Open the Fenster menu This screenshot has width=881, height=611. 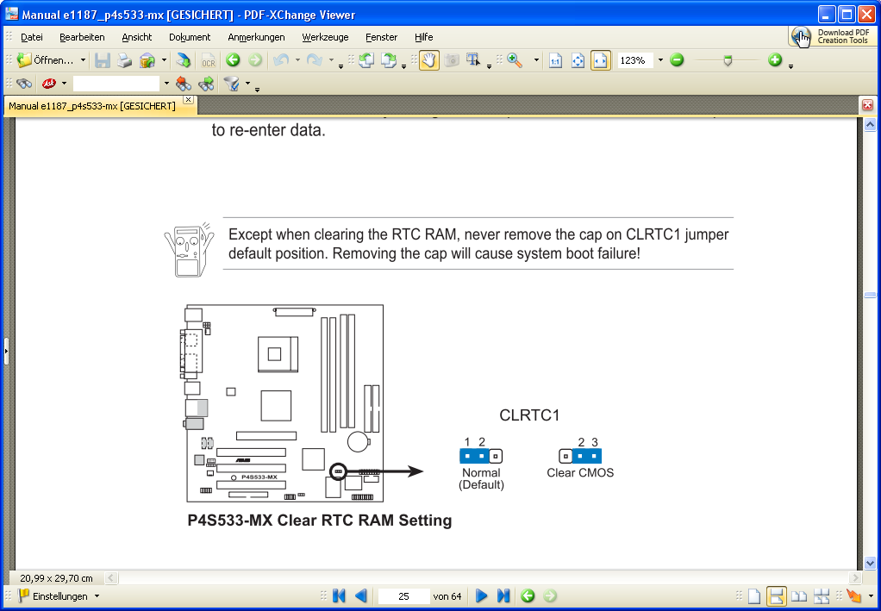click(382, 37)
